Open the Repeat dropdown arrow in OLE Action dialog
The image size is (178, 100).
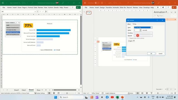pos(151,36)
